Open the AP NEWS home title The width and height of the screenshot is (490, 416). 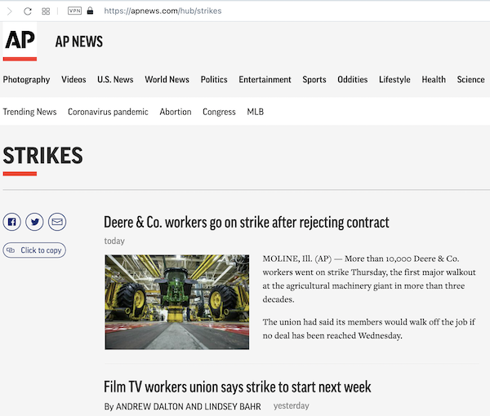tap(79, 42)
